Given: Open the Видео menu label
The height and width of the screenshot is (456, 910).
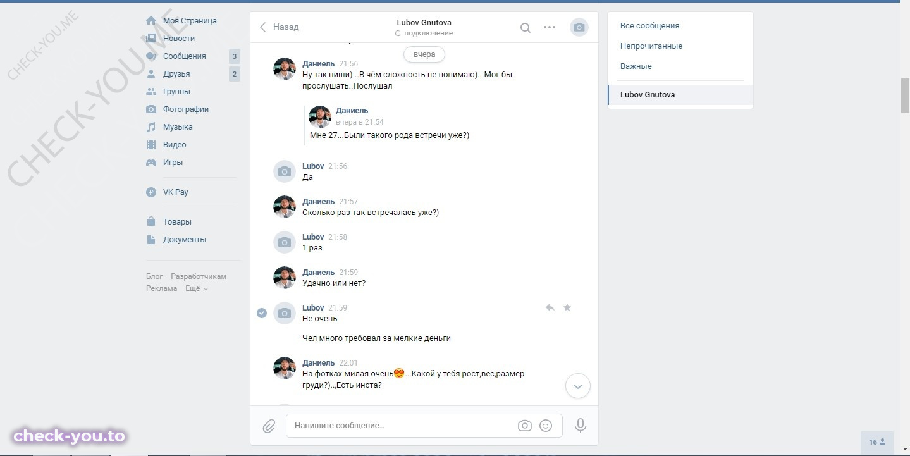Looking at the screenshot, I should 175,145.
